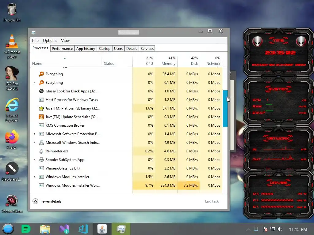Sort by the CPU column header
Image resolution: width=314 pixels, height=235 pixels.
tap(144, 61)
